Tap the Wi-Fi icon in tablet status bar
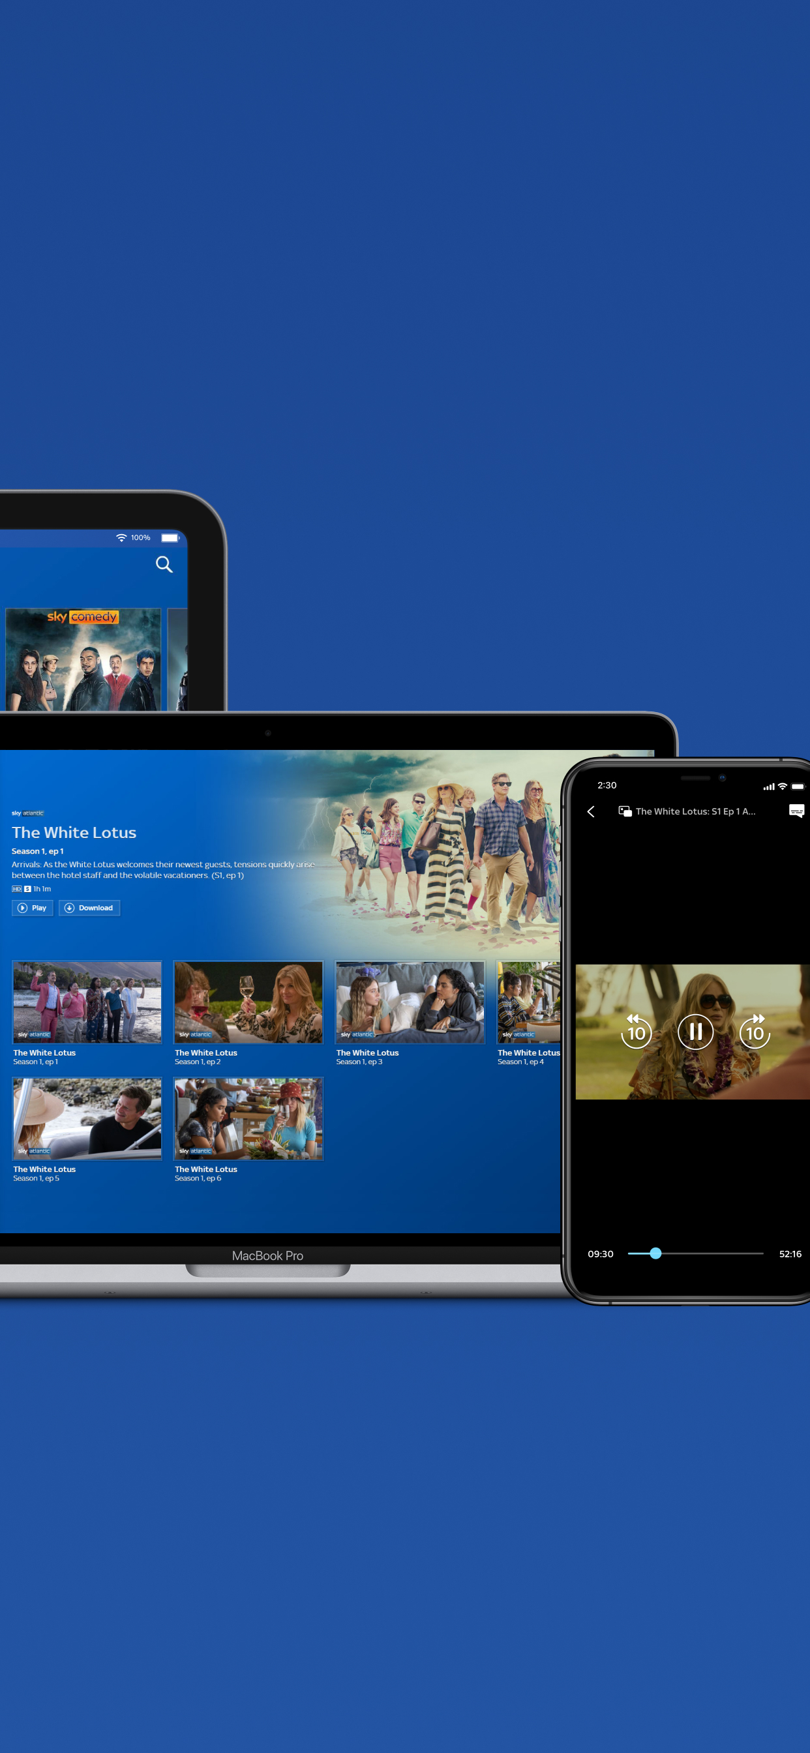The width and height of the screenshot is (810, 1753). (x=121, y=537)
